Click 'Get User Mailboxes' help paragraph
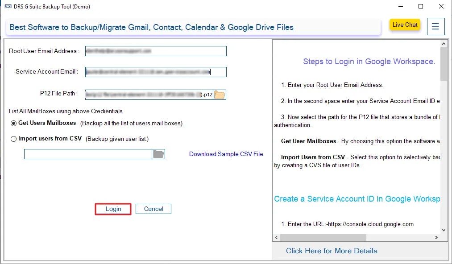 point(361,141)
